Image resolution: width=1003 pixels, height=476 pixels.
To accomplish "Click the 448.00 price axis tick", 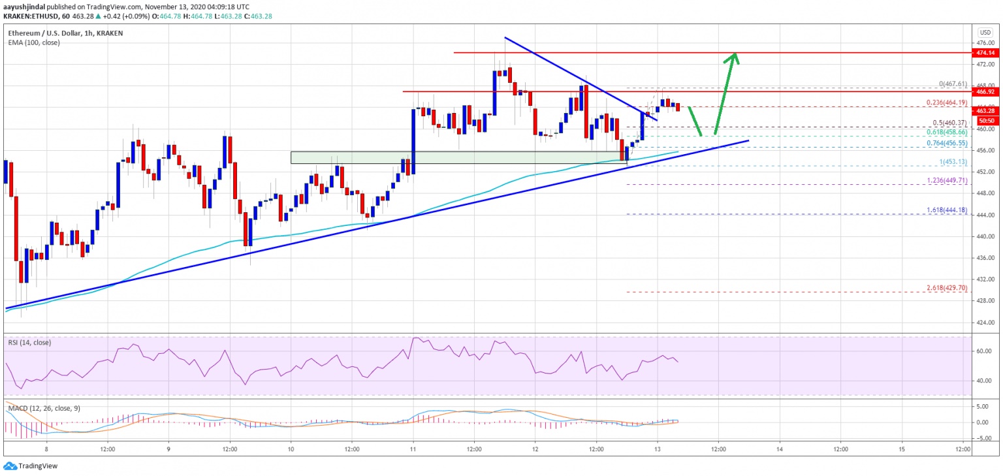I will (x=985, y=193).
